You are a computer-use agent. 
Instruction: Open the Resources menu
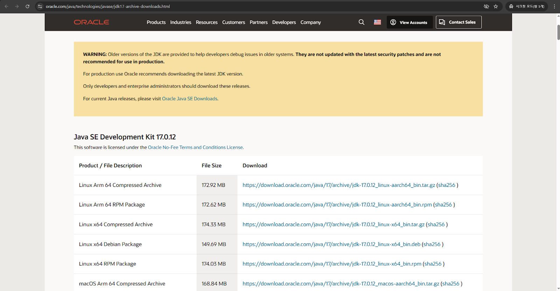206,22
